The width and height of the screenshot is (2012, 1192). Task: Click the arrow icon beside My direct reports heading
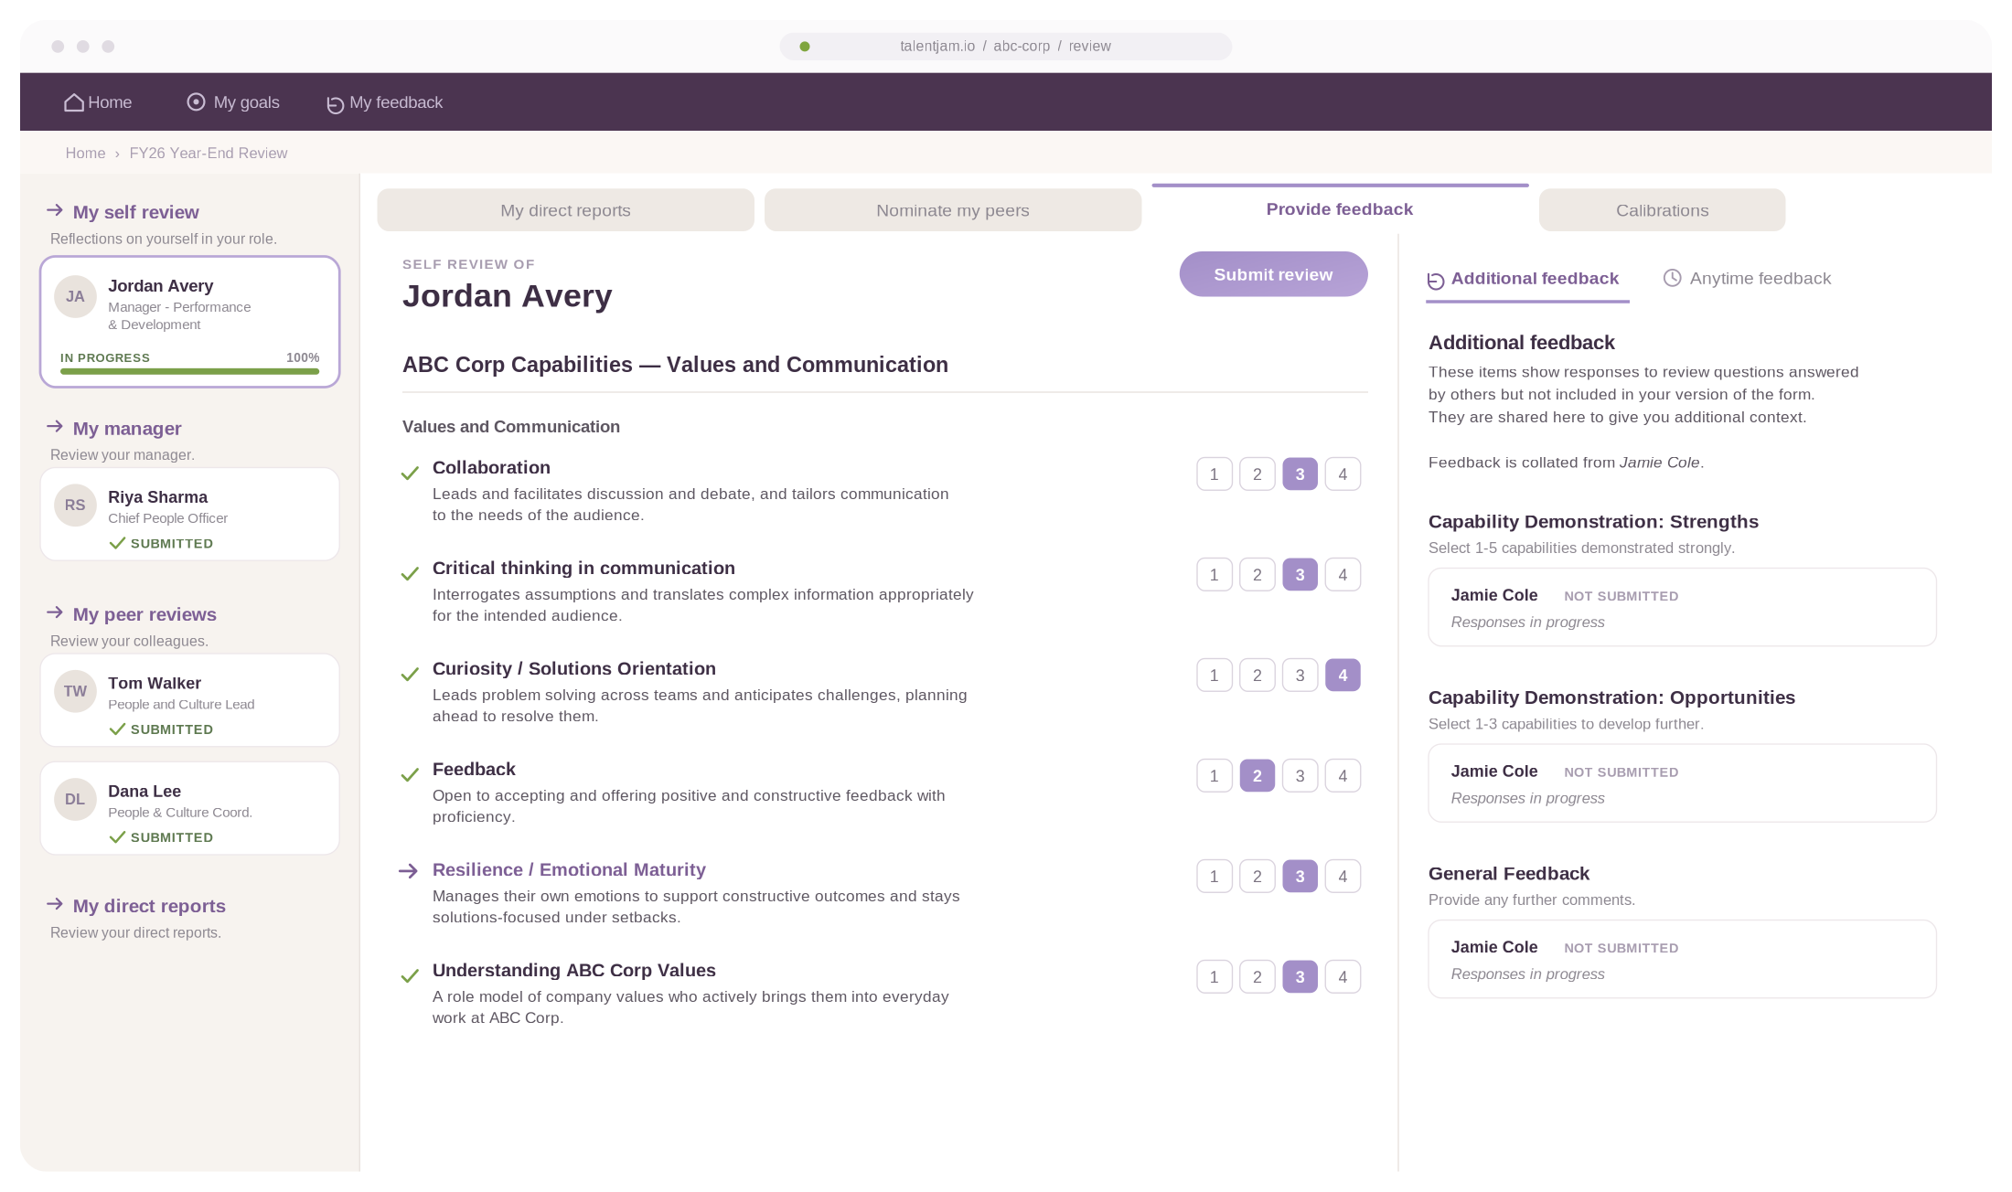coord(55,904)
